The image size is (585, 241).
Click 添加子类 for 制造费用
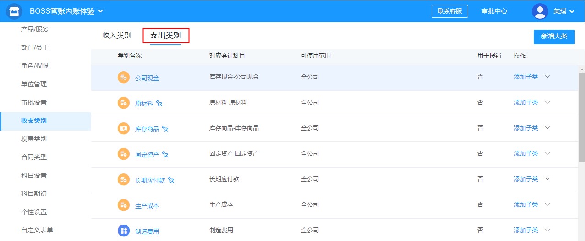[x=526, y=230]
